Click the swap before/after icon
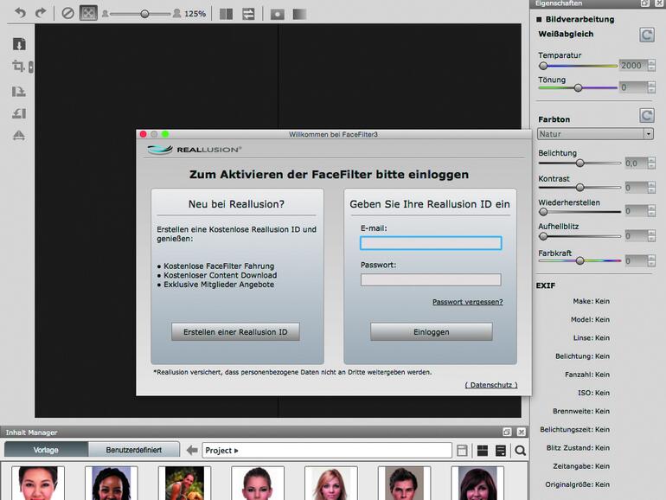The image size is (666, 500). (248, 14)
